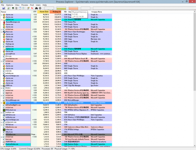Screen dimensions: 196x150
Task: Click the orange physical memory mini graph
Action: coord(73,8)
